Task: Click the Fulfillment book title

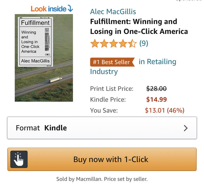Action: pyautogui.click(x=139, y=26)
